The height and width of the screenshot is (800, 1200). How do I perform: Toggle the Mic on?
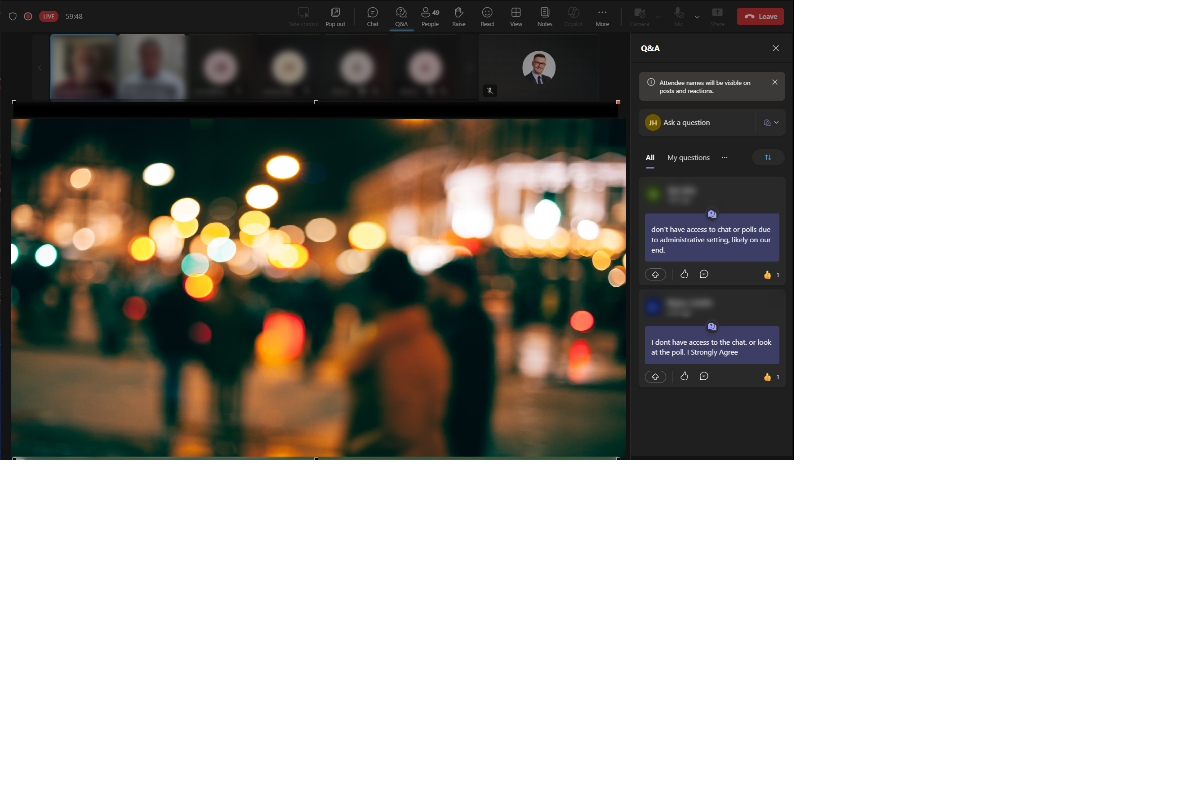pyautogui.click(x=678, y=16)
